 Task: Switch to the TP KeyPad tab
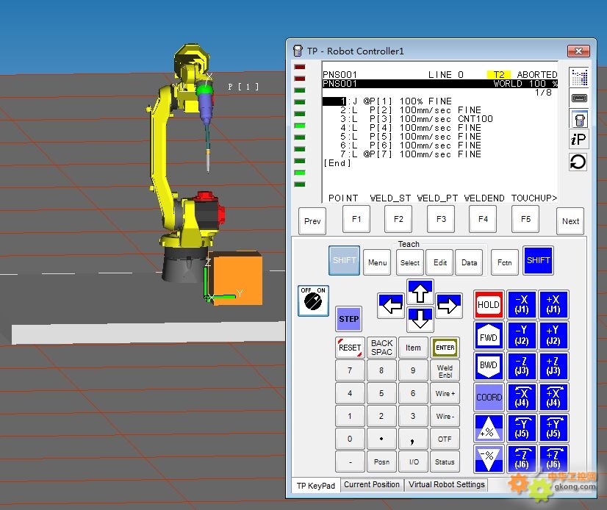(316, 486)
